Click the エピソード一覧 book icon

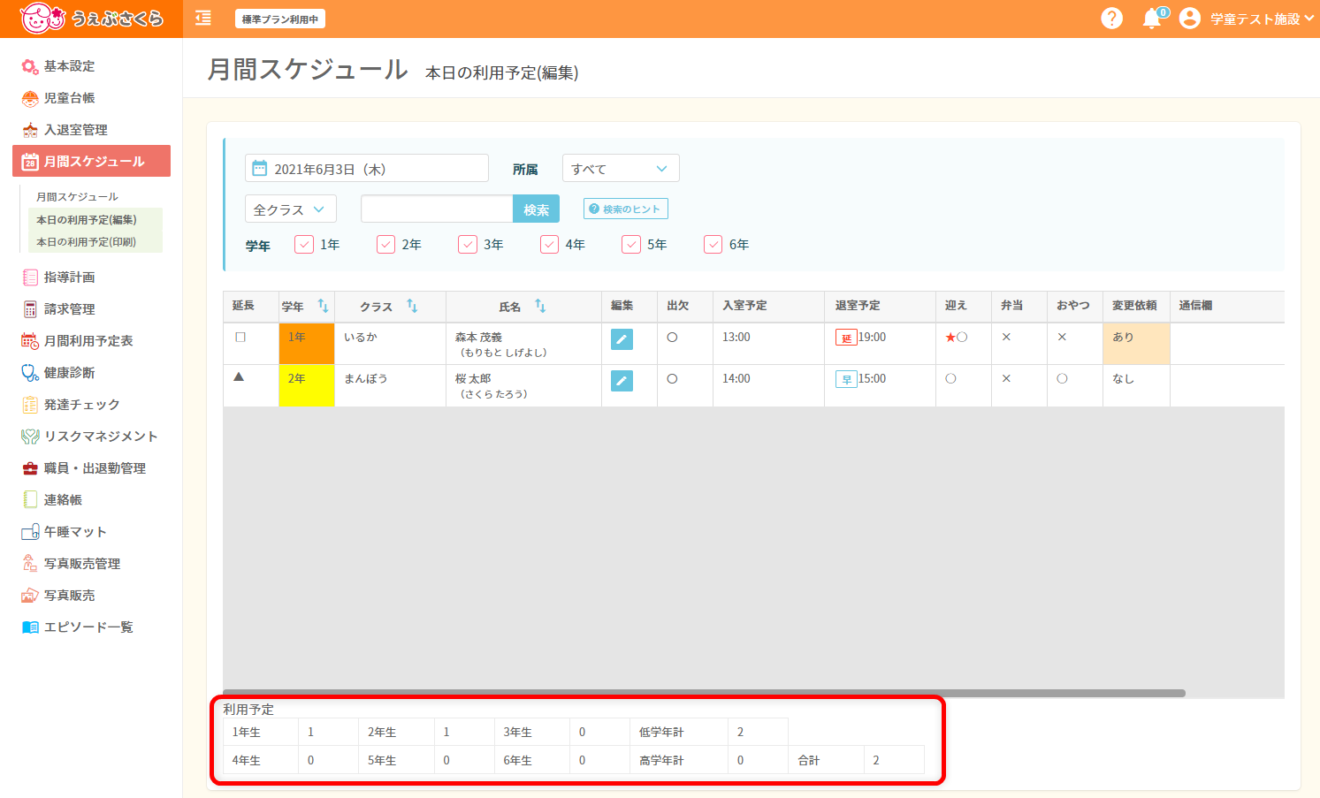point(30,627)
